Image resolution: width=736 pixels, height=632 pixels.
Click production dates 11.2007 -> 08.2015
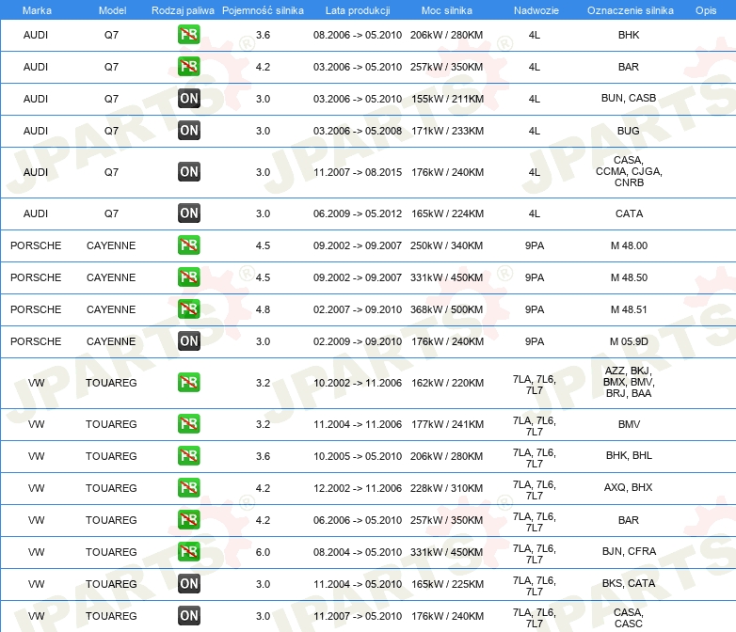[358, 172]
